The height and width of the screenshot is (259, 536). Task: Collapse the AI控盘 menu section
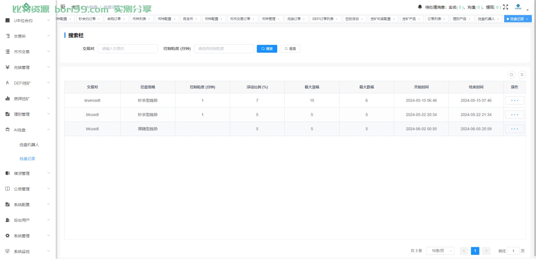pyautogui.click(x=28, y=130)
